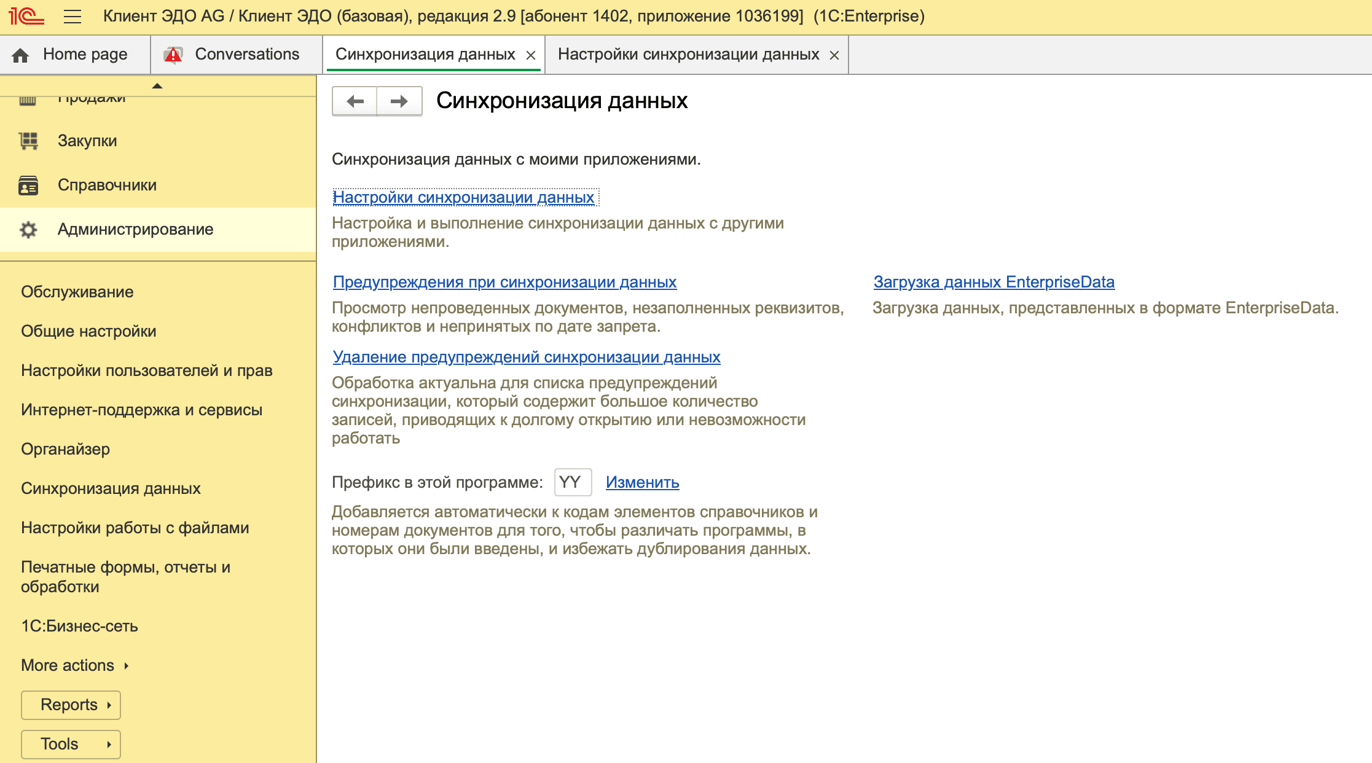Select Синхронизация данных in the sidebar
This screenshot has height=763, width=1372.
click(111, 488)
